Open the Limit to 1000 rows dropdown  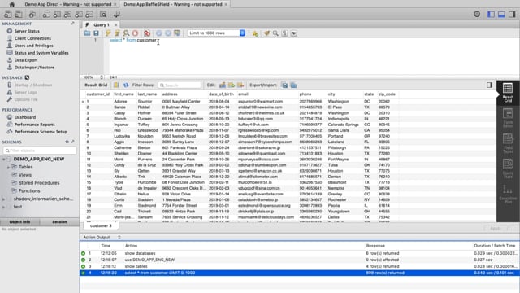click(216, 33)
